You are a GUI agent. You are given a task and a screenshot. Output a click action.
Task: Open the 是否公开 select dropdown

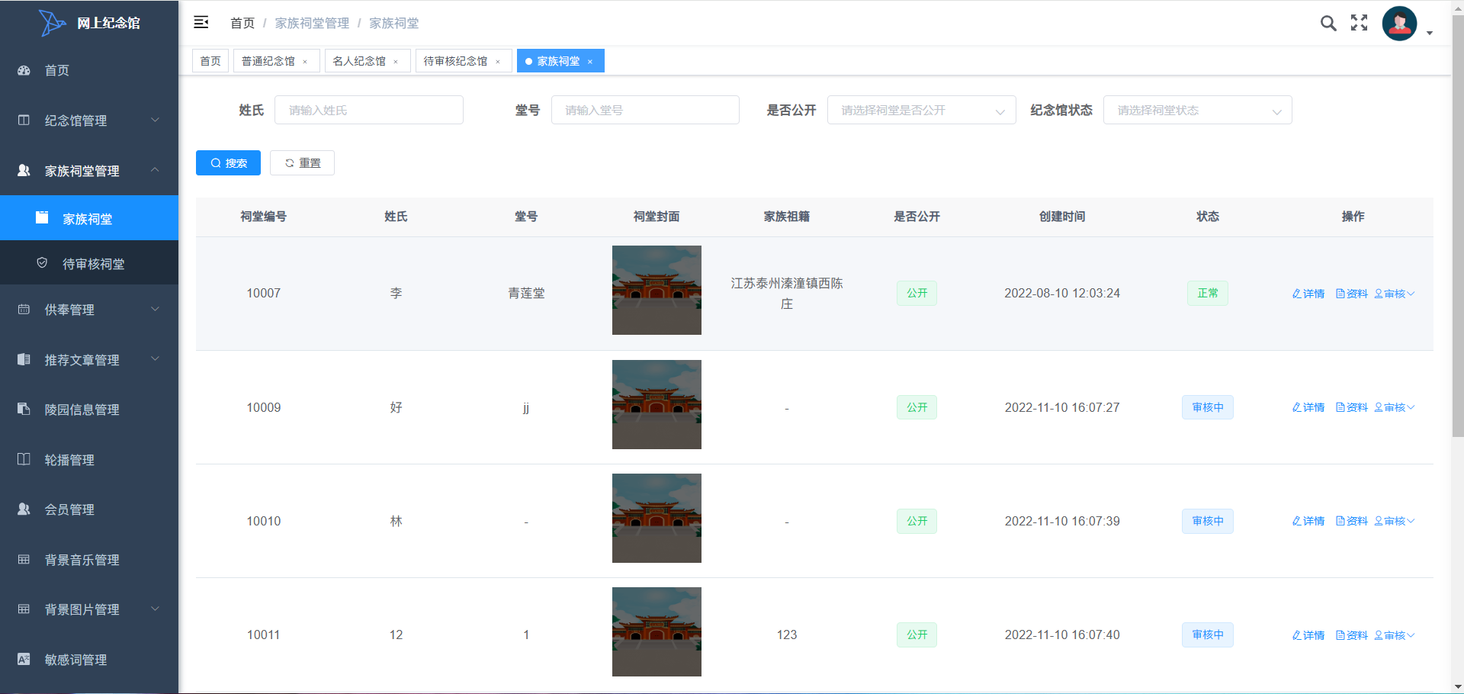[x=921, y=110]
